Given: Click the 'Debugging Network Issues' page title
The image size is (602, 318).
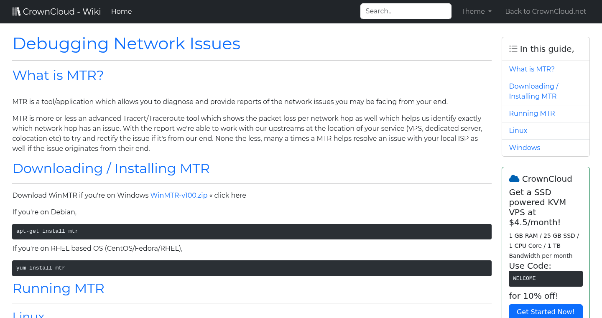Looking at the screenshot, I should [x=127, y=43].
